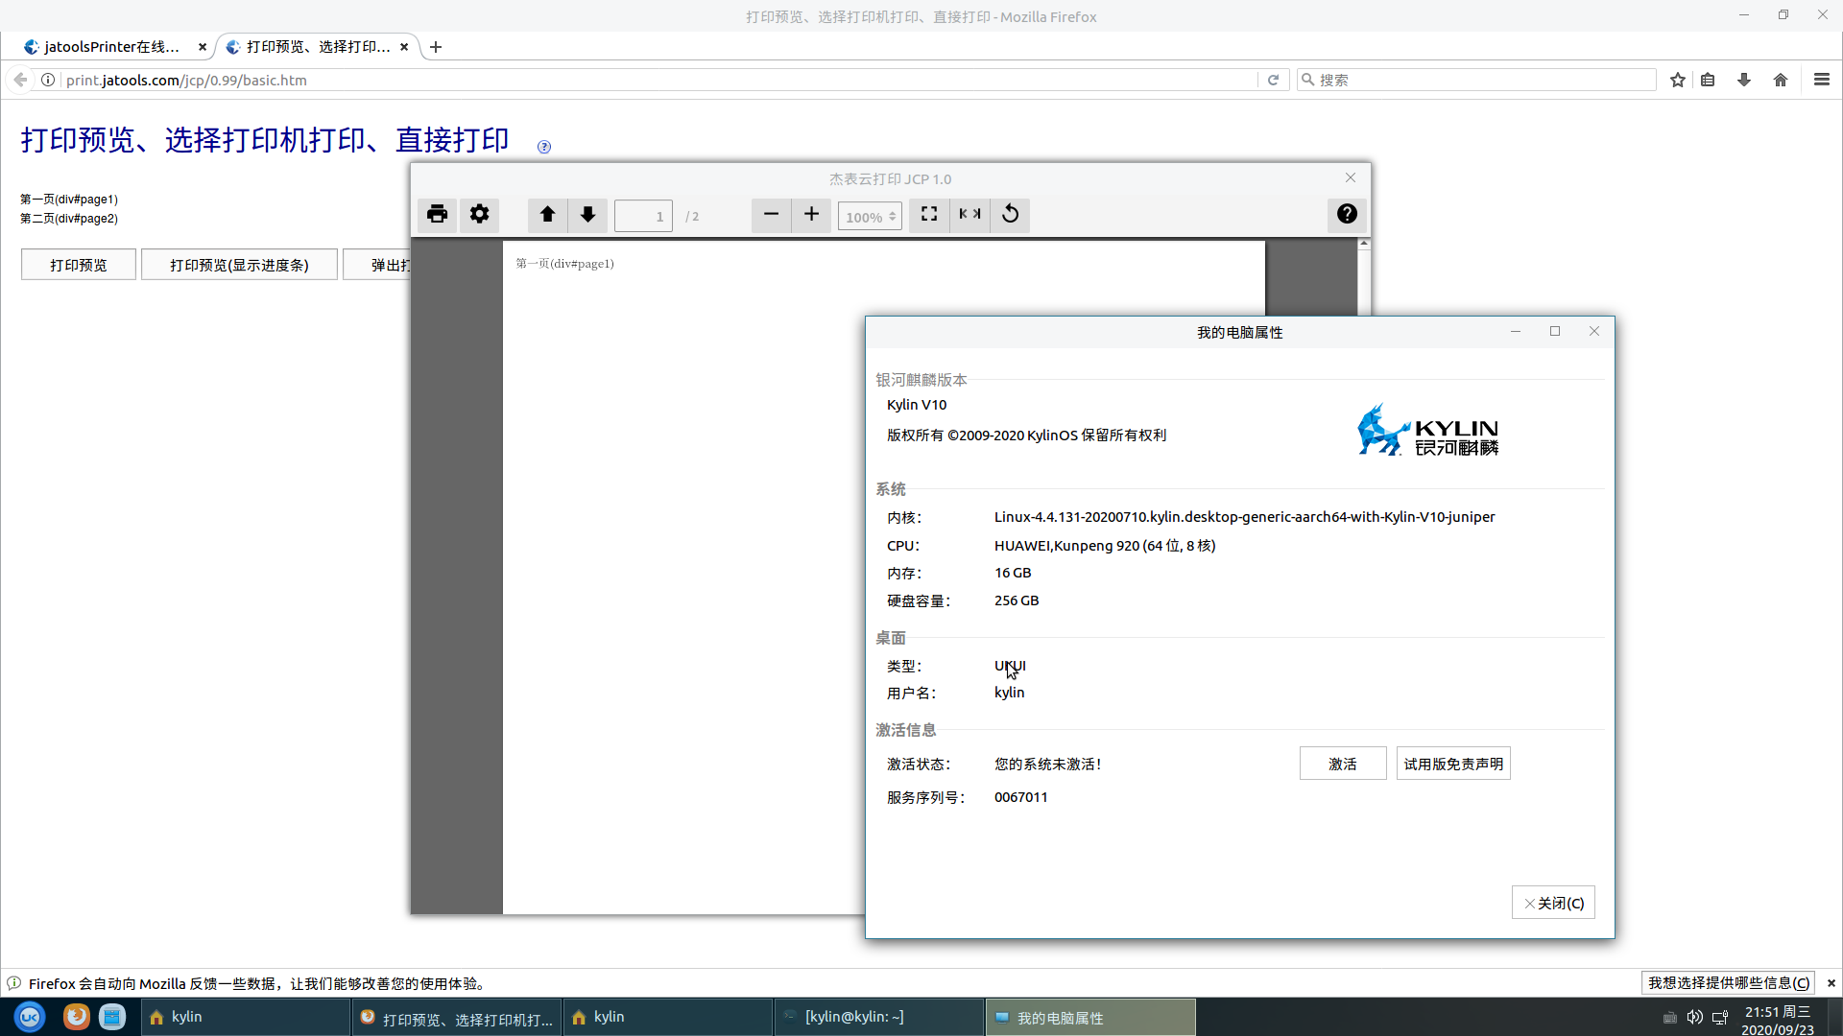This screenshot has width=1843, height=1036.
Task: Click 打印预览(显示进度条) button
Action: 239,265
